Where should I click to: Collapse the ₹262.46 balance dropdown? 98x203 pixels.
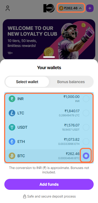tap(71, 8)
